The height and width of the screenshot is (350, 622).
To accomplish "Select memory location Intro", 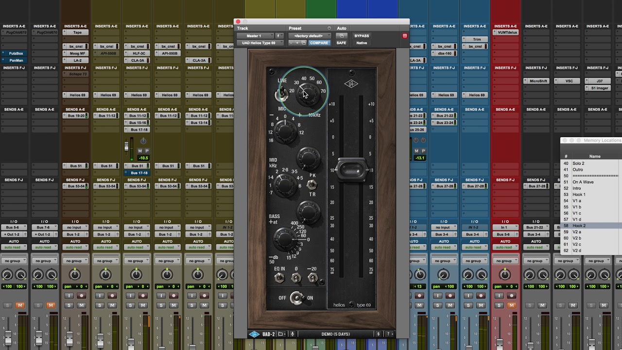I will 576,188.
